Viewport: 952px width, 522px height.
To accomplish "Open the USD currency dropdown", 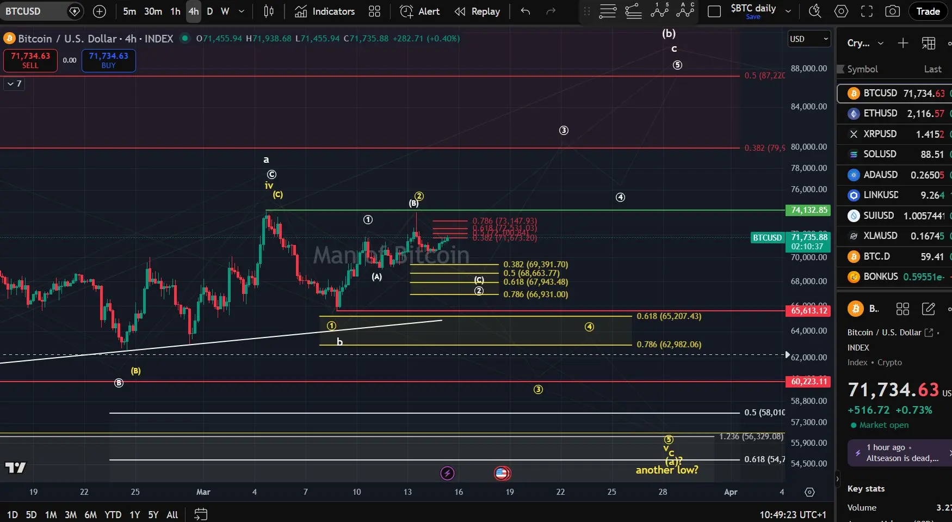I will 809,39.
